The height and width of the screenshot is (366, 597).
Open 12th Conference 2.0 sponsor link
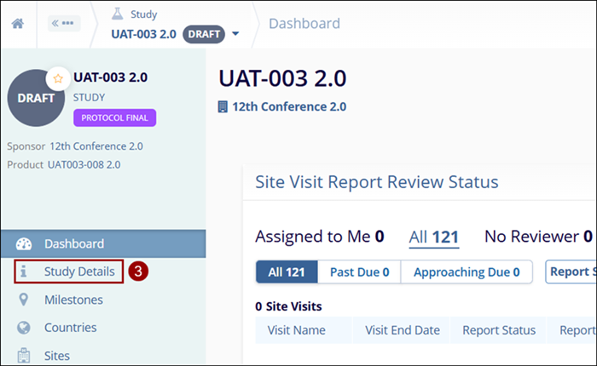click(x=96, y=146)
